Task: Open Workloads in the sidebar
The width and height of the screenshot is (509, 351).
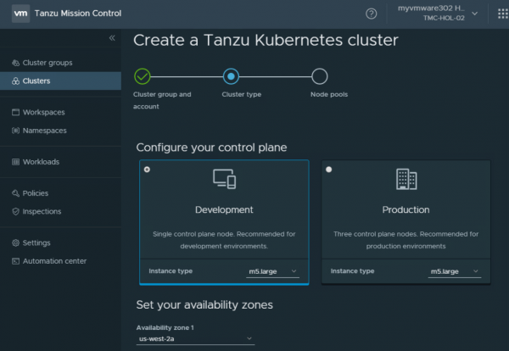Action: (41, 162)
